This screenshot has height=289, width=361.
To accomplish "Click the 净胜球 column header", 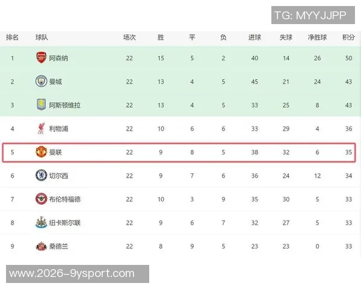I will [x=317, y=37].
